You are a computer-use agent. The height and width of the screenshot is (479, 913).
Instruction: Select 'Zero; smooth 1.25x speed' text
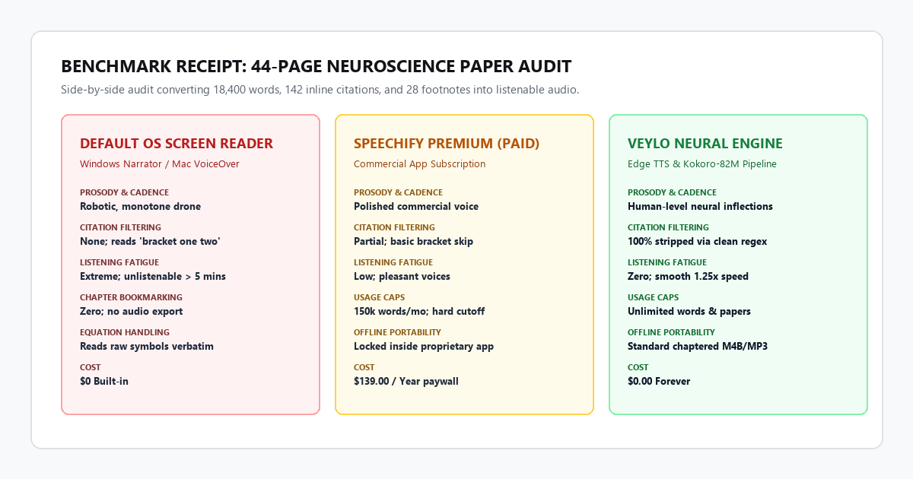click(688, 276)
